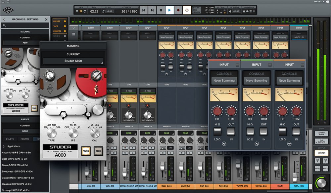Viewport: 331px width, 193px height.
Task: Click the CONTROL ROOM show button
Action: click(x=321, y=134)
